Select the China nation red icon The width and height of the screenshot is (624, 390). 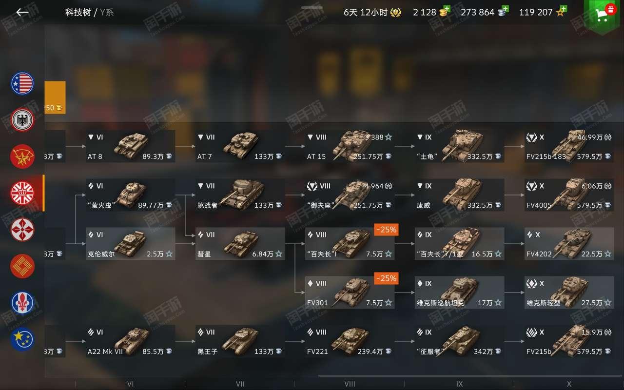[22, 266]
